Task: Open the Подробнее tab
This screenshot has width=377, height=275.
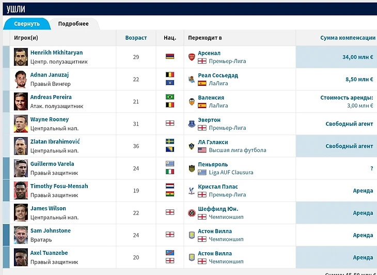Action: pyautogui.click(x=73, y=24)
